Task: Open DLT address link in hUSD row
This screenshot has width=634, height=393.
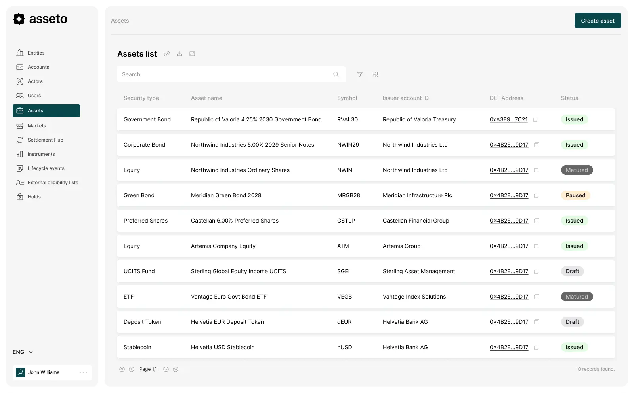Action: (x=509, y=347)
